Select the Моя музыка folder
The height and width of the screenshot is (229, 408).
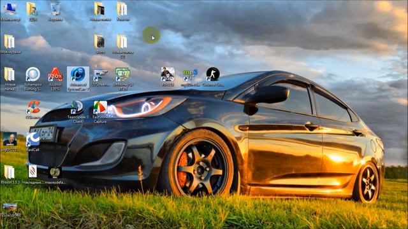10,44
